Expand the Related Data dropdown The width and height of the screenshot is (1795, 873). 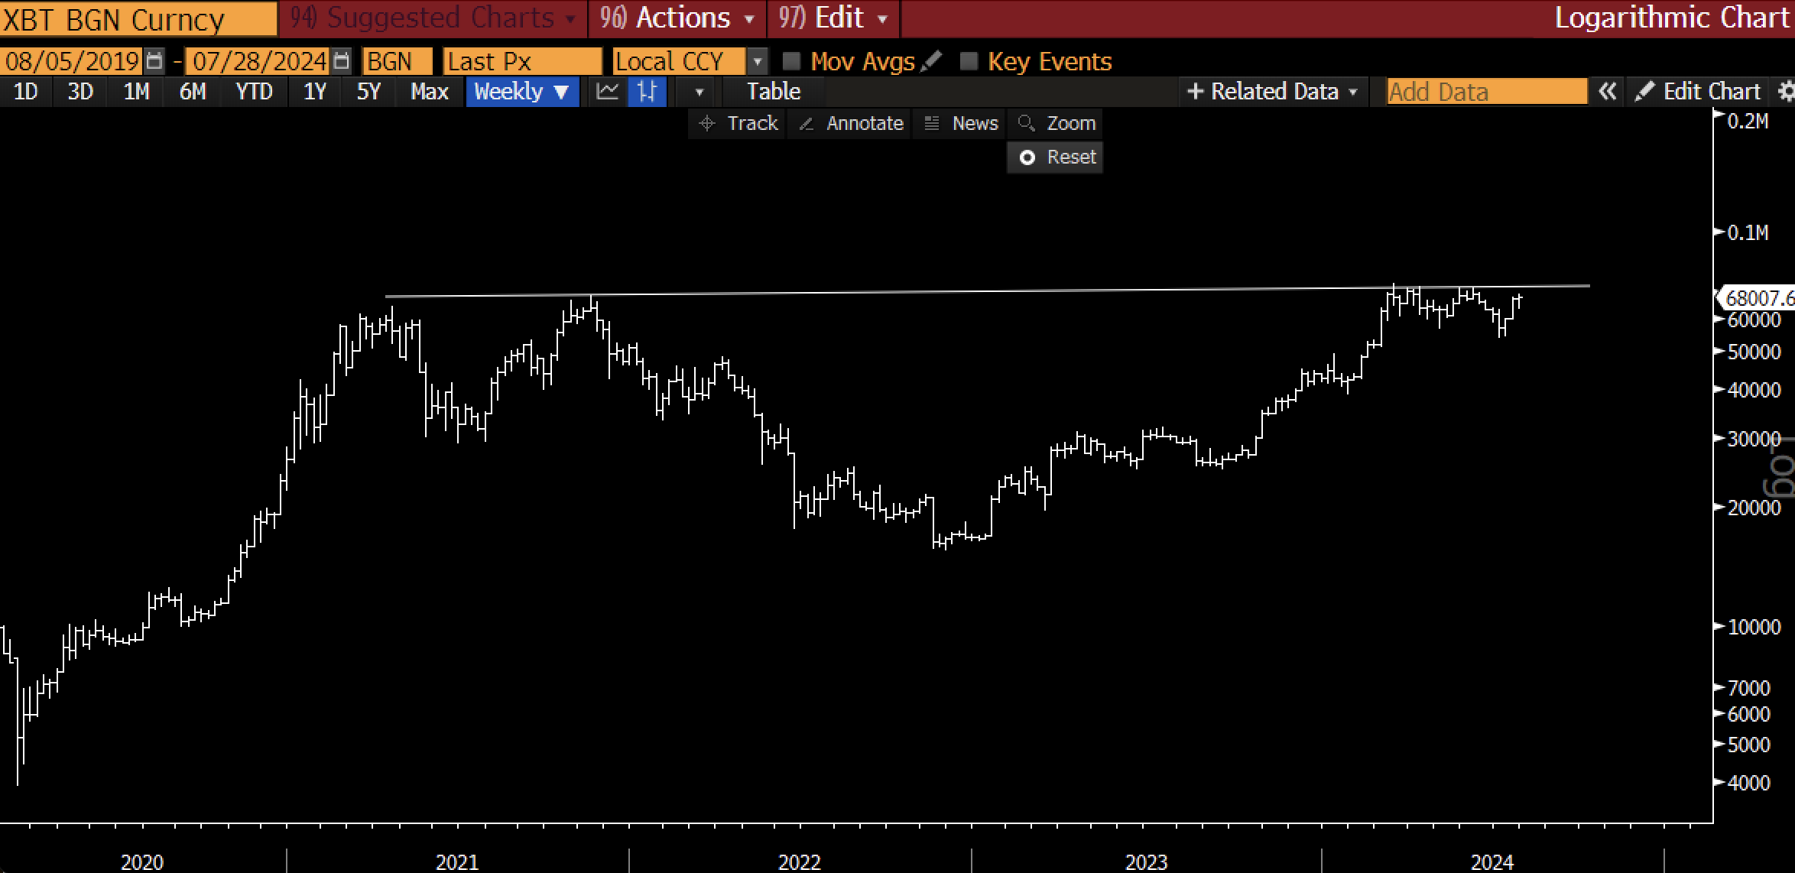(x=1273, y=92)
